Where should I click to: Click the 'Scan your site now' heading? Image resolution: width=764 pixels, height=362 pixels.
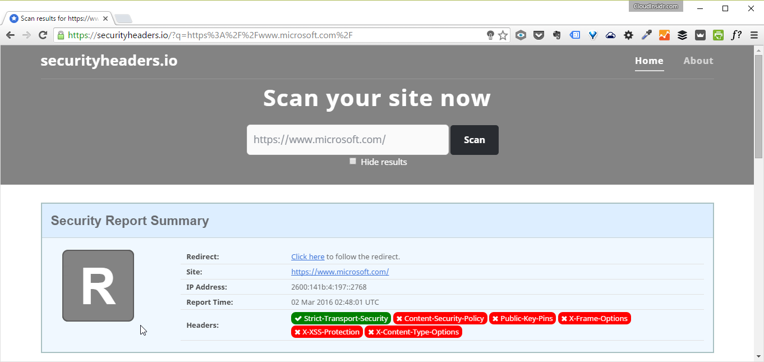tap(377, 98)
